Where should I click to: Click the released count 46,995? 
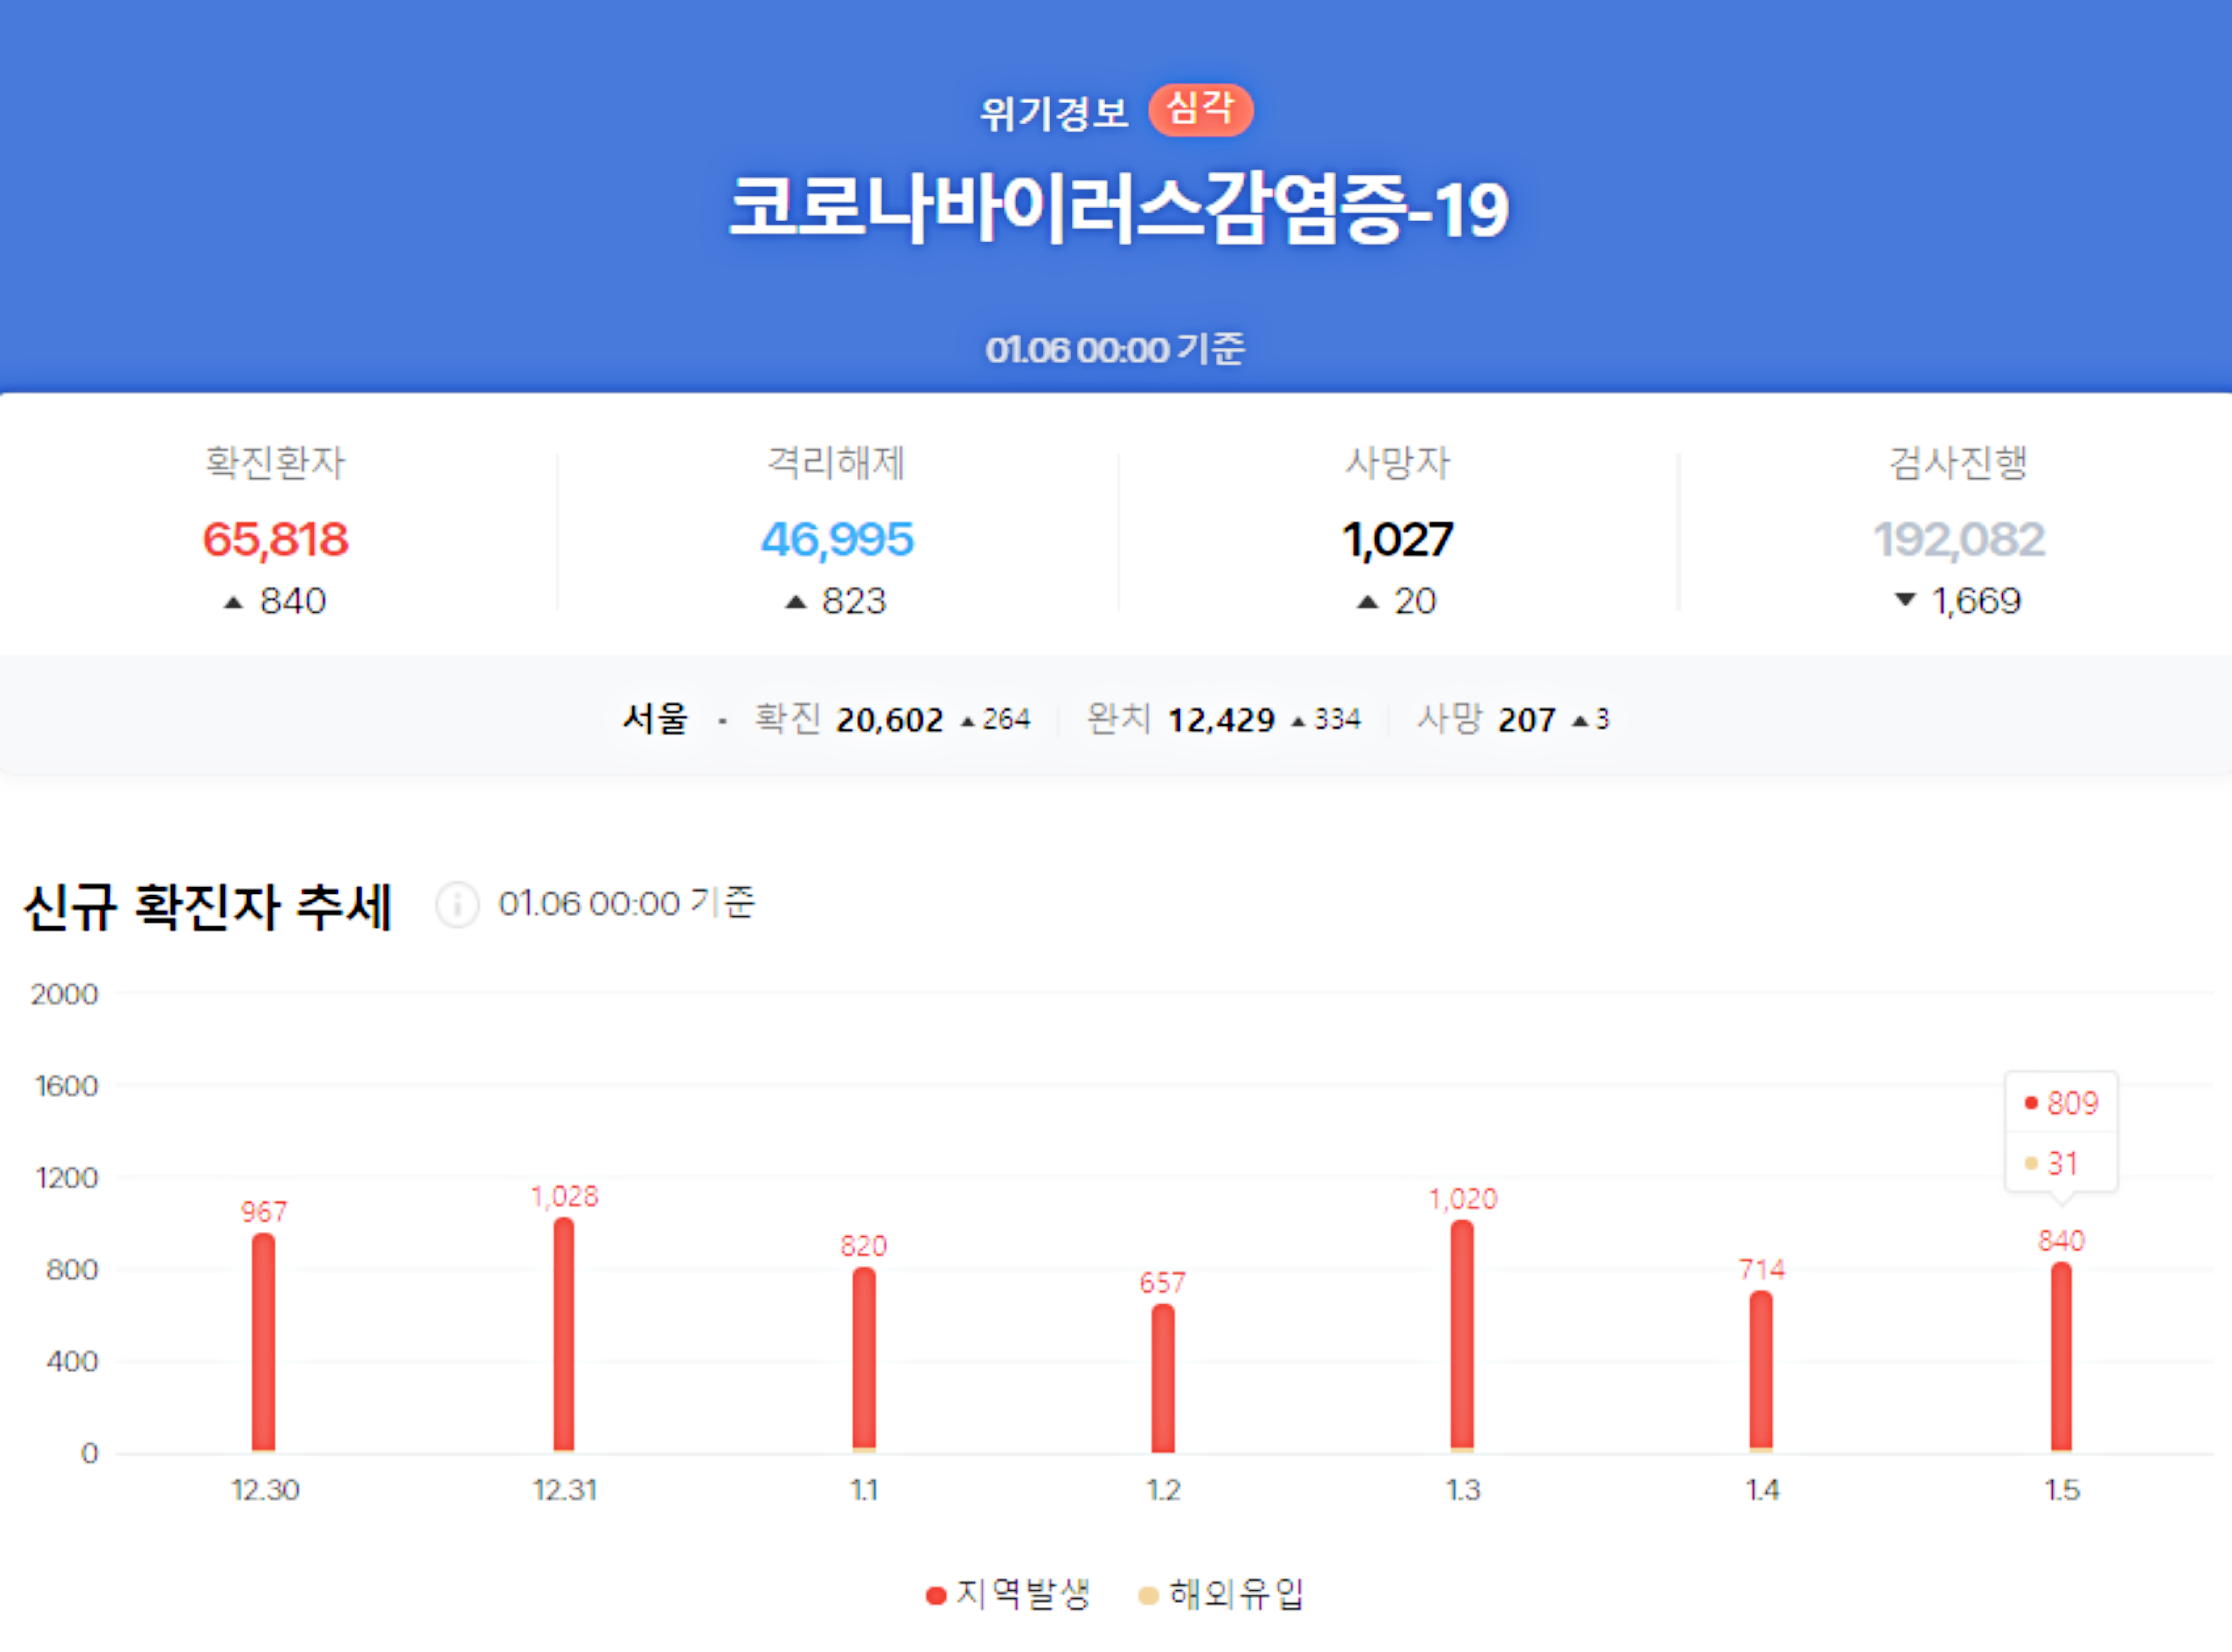(837, 540)
